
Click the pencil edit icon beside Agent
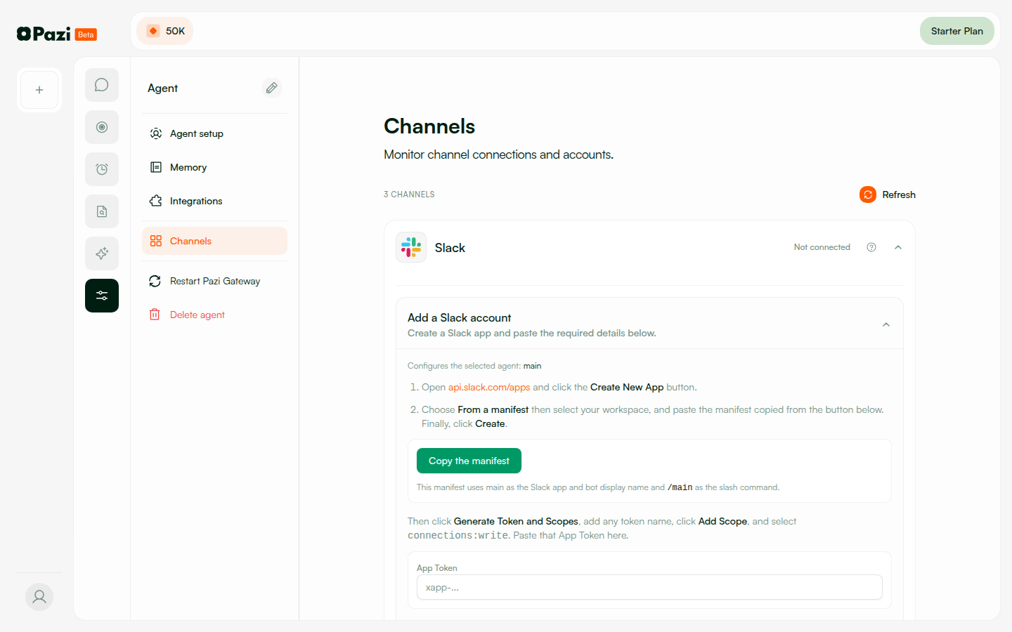[272, 88]
